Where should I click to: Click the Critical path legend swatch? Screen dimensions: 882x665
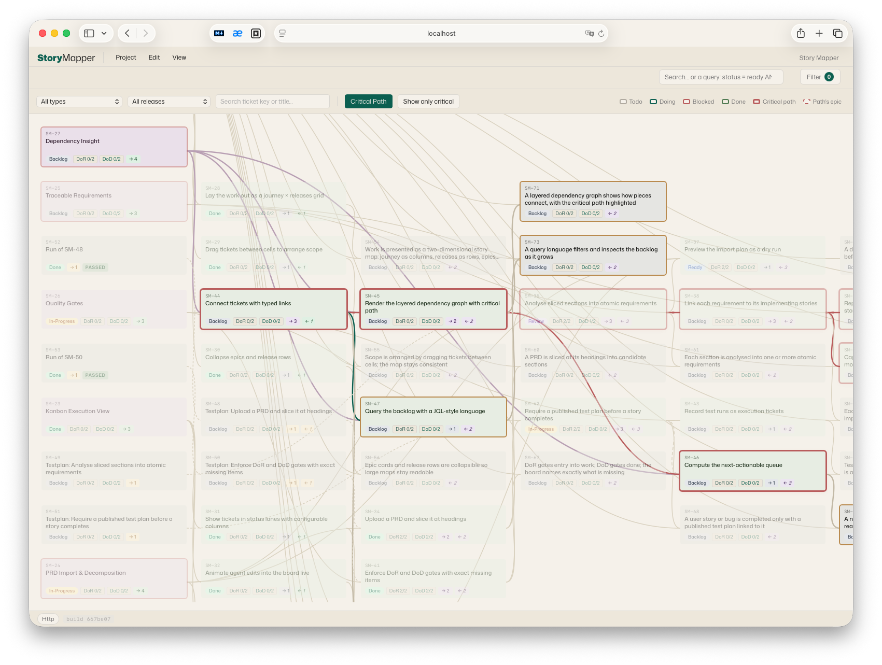(757, 102)
